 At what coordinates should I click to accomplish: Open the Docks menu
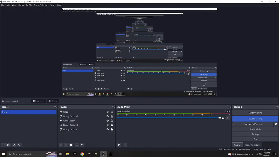(x=21, y=5)
